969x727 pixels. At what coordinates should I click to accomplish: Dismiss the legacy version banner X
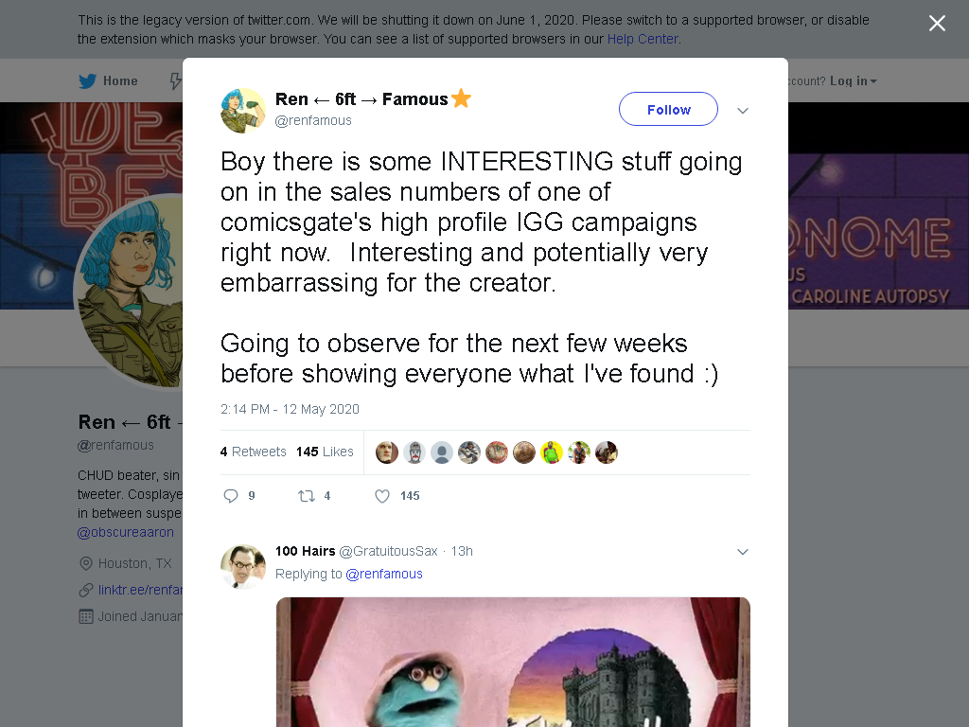coord(937,24)
